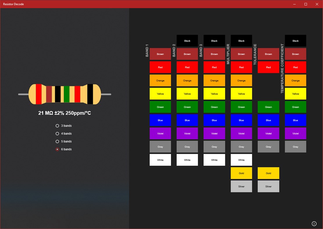Select Green for Band 2
Viewport: 323px width, 229px height.
[187, 107]
